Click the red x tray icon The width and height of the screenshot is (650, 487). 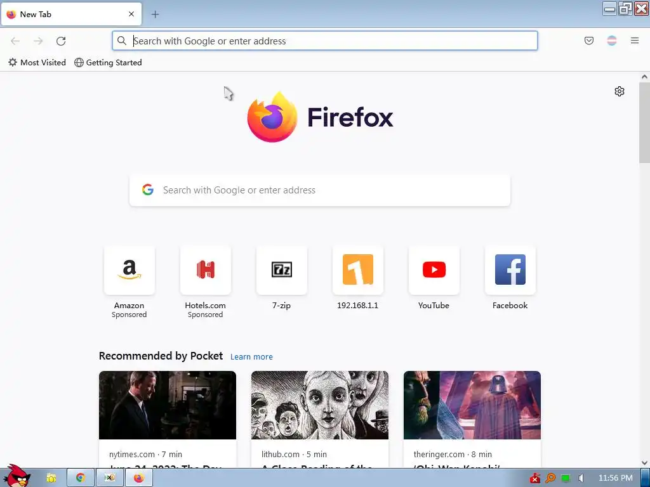coord(534,478)
